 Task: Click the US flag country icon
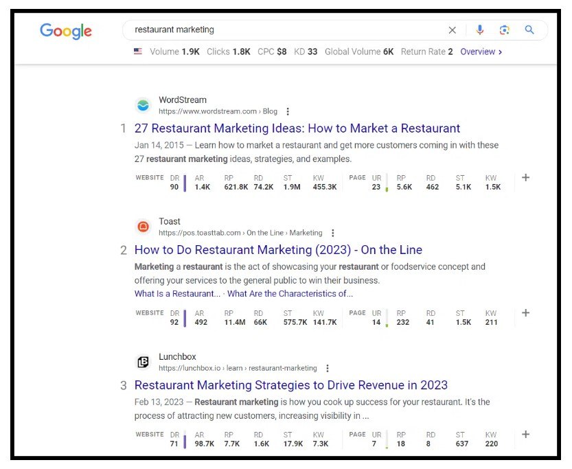[138, 52]
